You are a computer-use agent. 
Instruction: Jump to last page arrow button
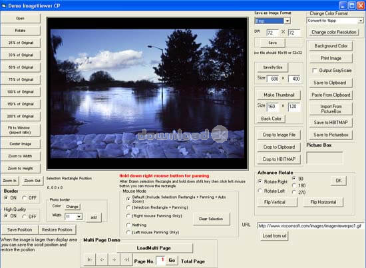click(x=126, y=259)
